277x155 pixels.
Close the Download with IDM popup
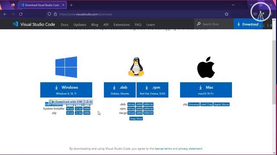tap(91, 102)
